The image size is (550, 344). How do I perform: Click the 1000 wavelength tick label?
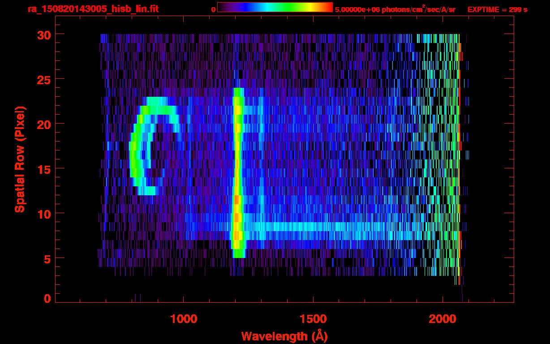pyautogui.click(x=184, y=318)
